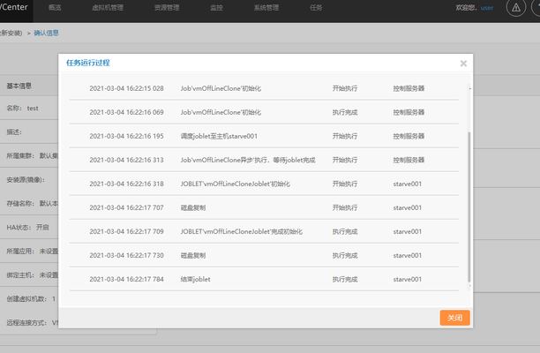
Task: Open the 资源管理 menu
Action: pos(167,8)
